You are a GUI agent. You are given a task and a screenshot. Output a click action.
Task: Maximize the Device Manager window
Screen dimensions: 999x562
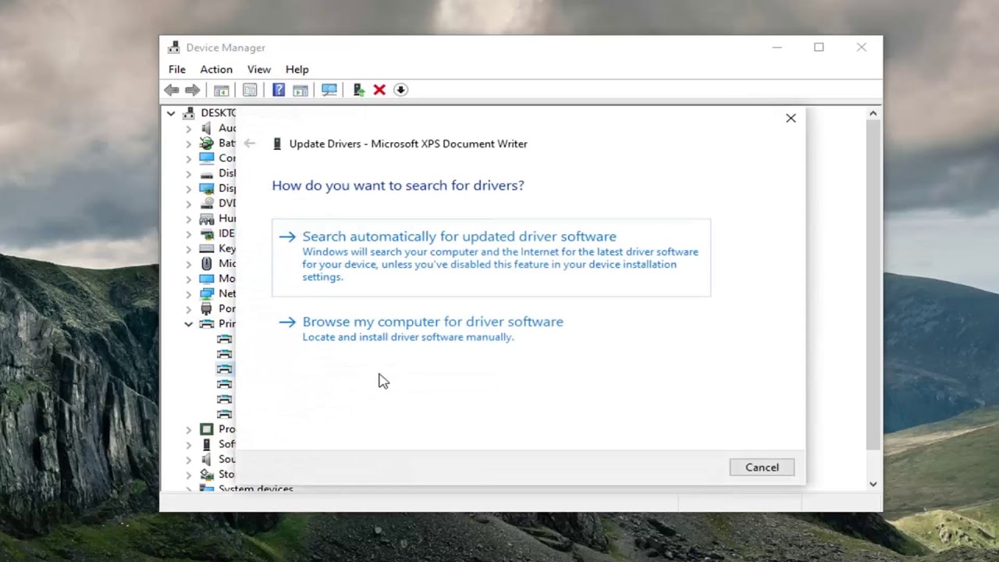819,48
